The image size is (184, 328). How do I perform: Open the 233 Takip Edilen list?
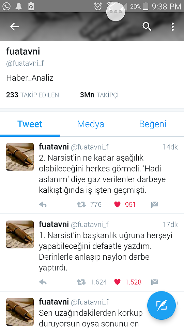33,95
